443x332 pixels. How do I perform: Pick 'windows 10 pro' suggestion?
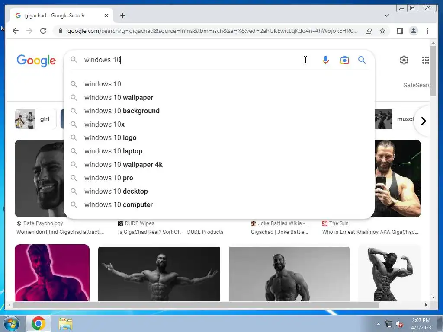[x=219, y=178]
